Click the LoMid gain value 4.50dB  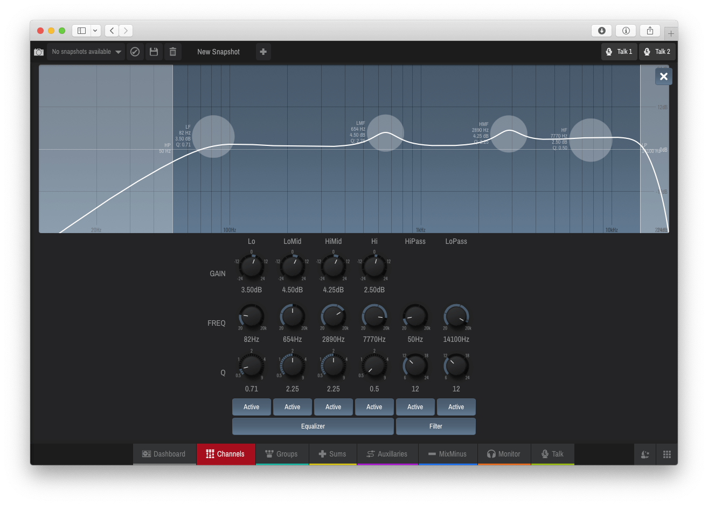(293, 290)
